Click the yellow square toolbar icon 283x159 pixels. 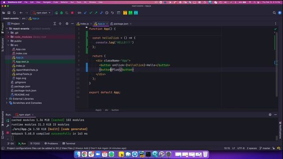point(125,13)
